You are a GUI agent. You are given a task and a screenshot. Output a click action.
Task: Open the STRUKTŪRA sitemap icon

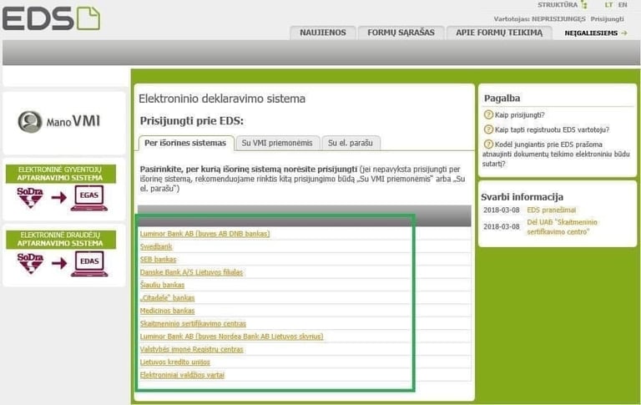pos(584,5)
